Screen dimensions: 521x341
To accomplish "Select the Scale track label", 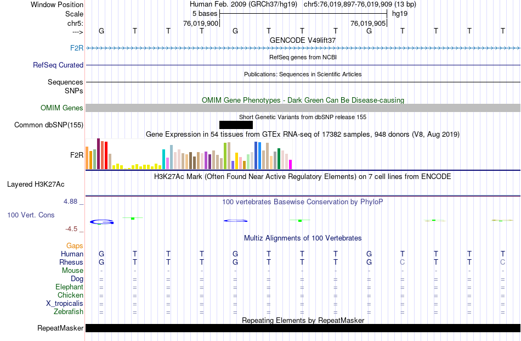I will (74, 14).
